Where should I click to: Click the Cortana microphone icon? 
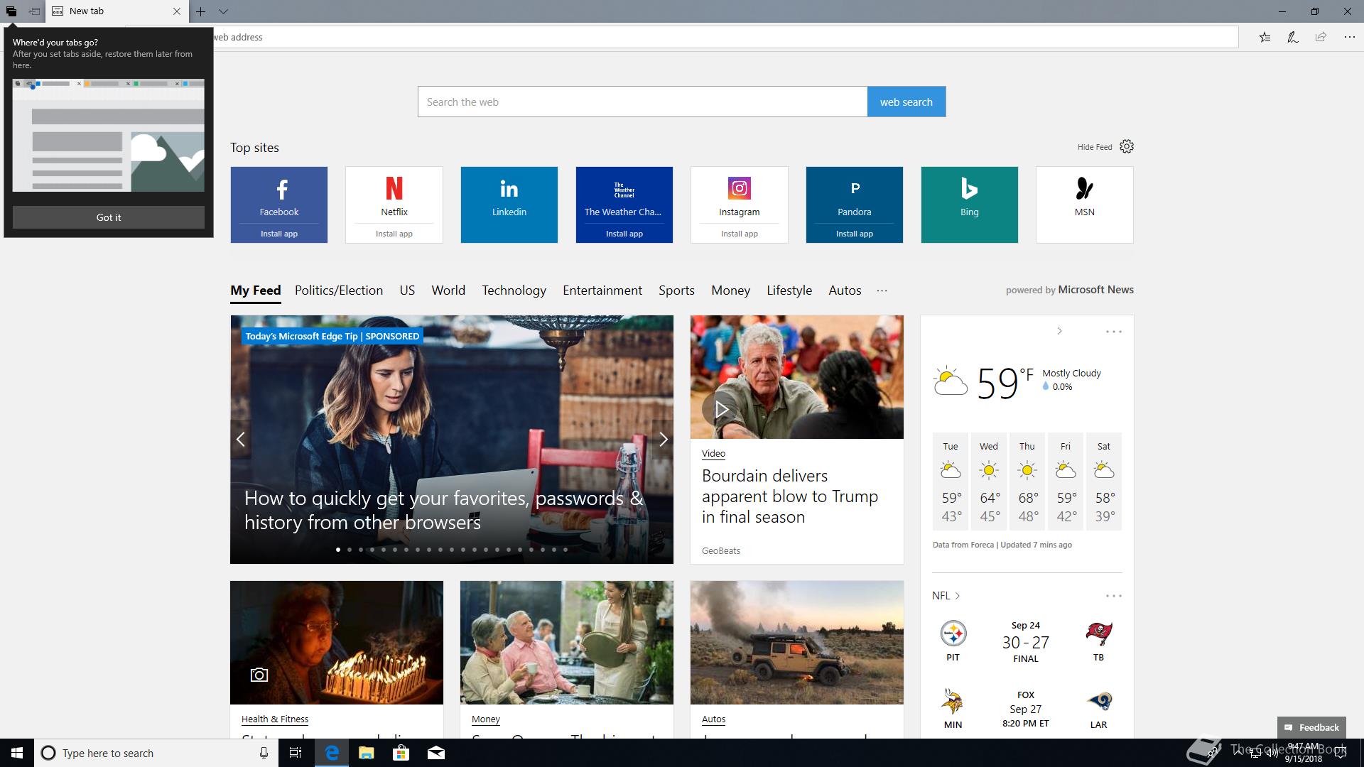264,753
